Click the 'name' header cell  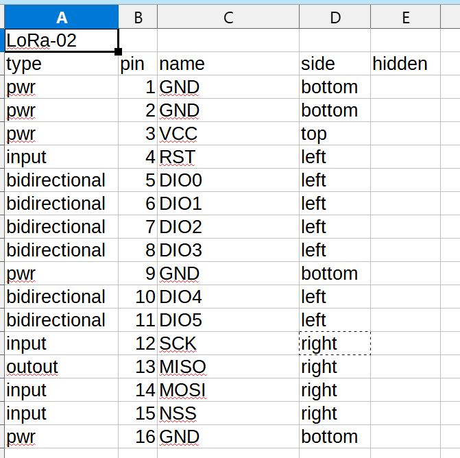(228, 64)
